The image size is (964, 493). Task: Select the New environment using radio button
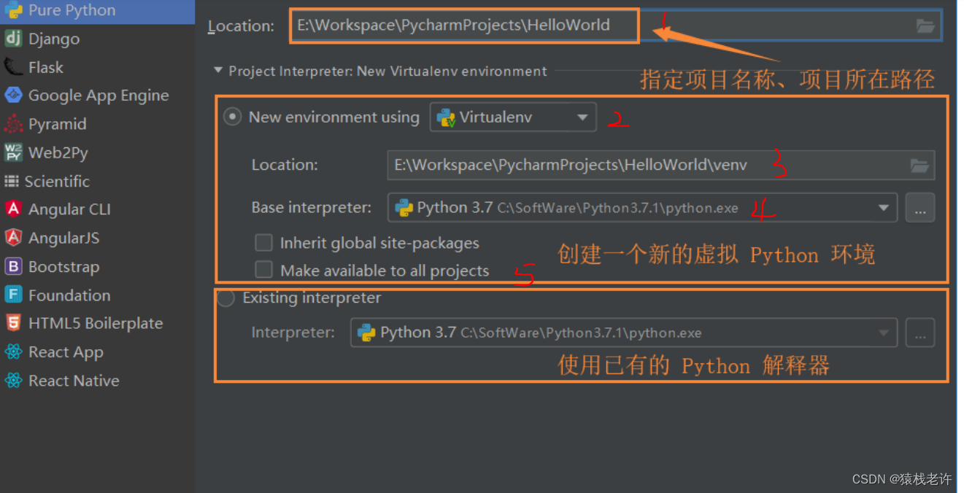click(233, 117)
